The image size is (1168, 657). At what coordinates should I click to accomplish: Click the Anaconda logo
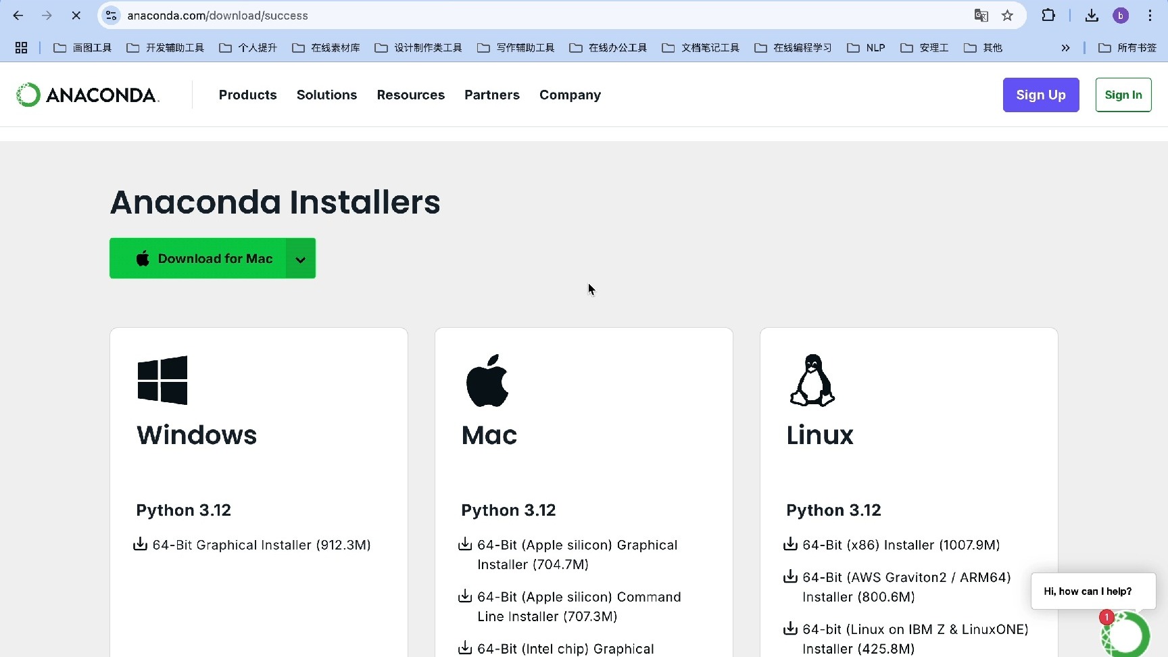88,95
